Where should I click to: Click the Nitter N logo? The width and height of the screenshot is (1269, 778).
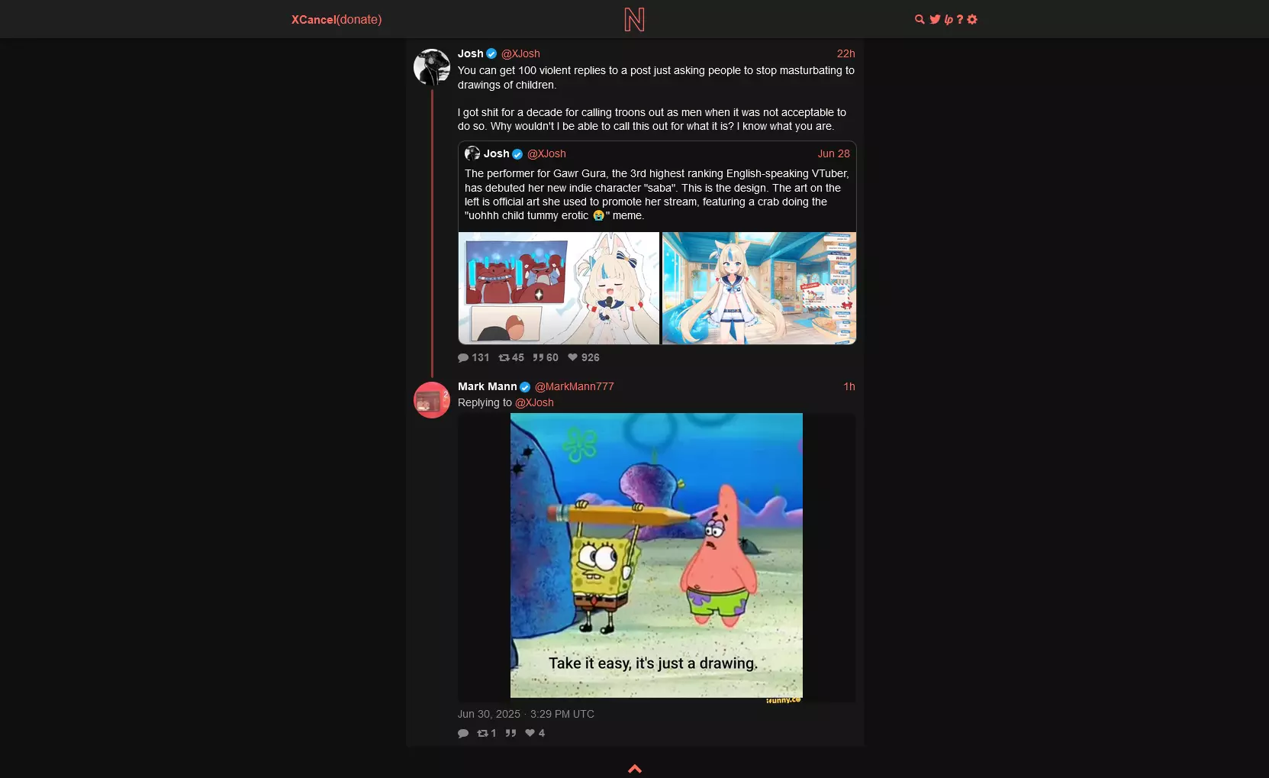point(634,19)
